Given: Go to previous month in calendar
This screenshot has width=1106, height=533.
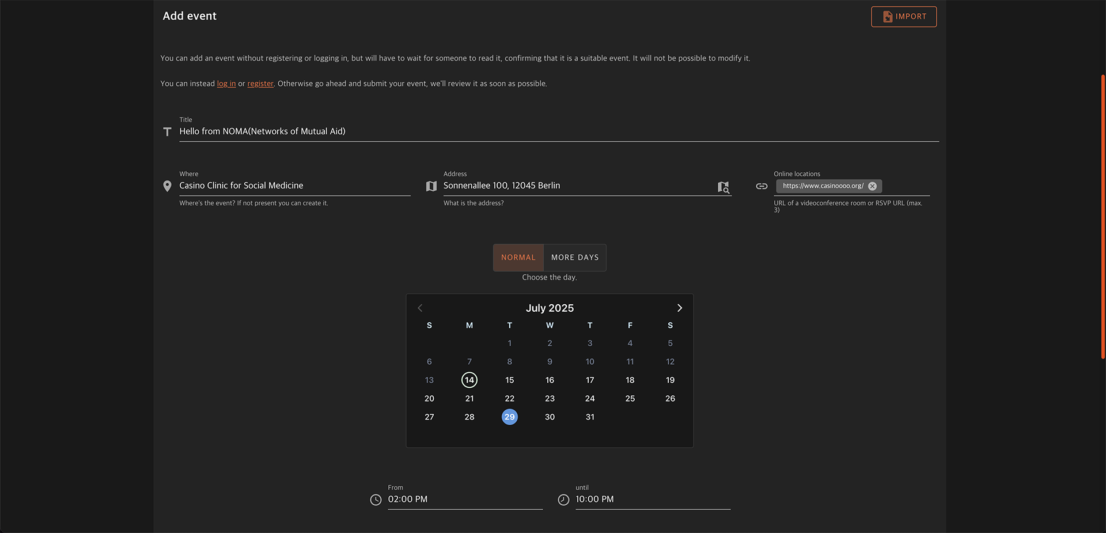Looking at the screenshot, I should 420,308.
